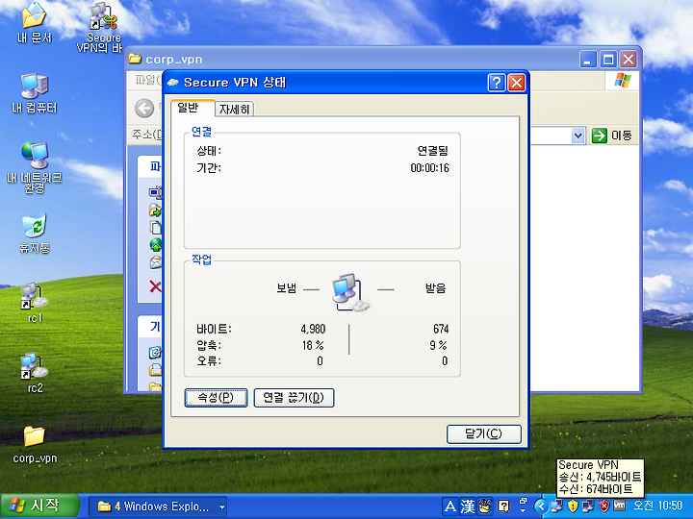
Task: Click the connection computer icon in 작업 group
Action: click(351, 292)
